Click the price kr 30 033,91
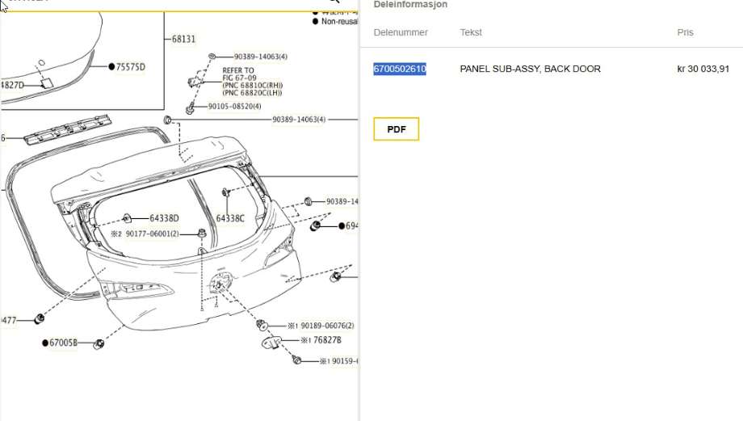 [x=703, y=69]
